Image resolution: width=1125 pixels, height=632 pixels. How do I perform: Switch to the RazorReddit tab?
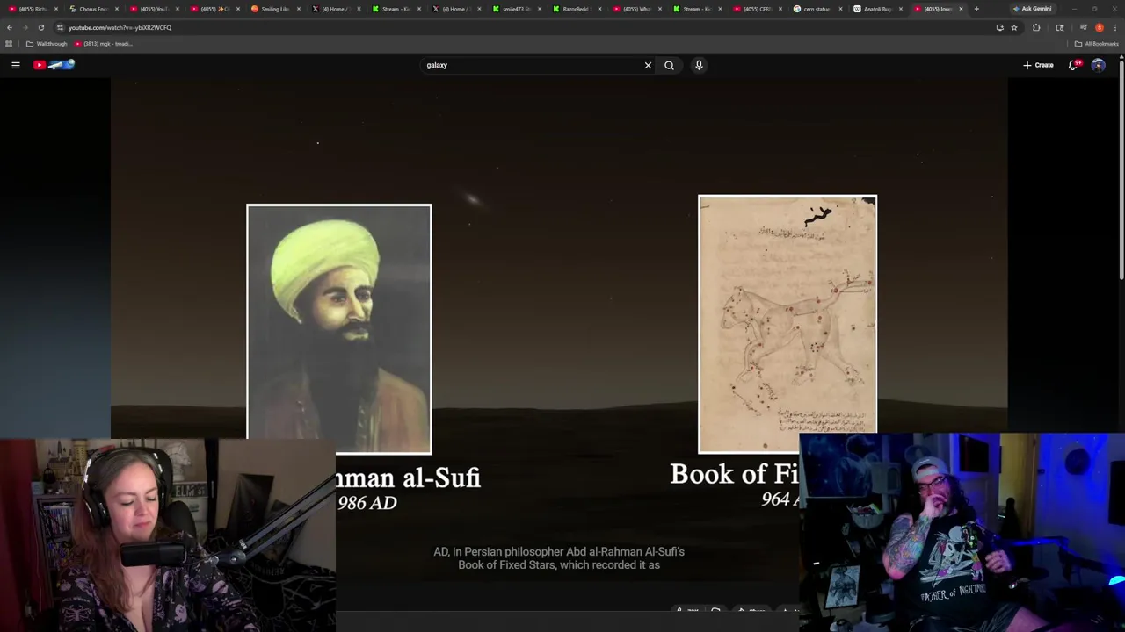coord(576,9)
